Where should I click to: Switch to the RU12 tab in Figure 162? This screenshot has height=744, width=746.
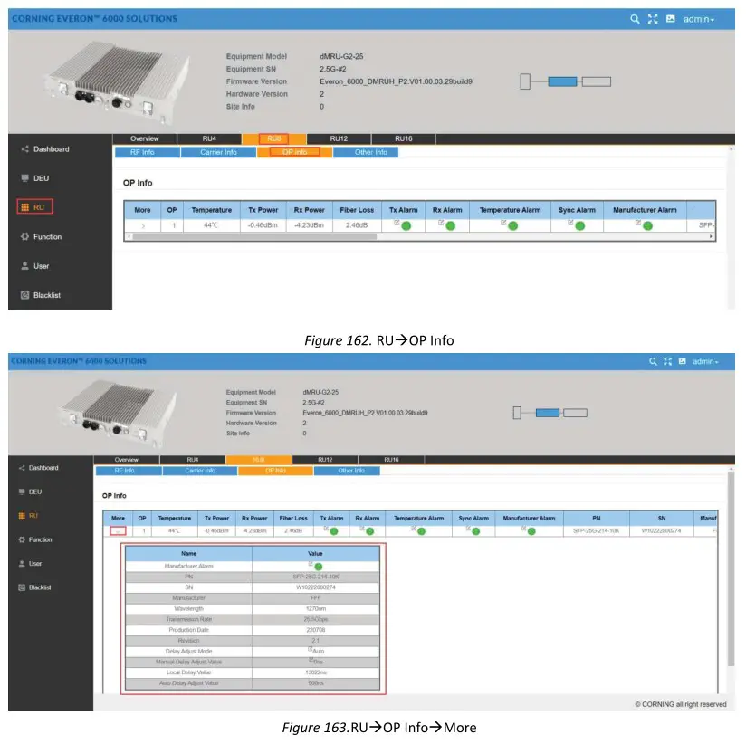(x=339, y=138)
